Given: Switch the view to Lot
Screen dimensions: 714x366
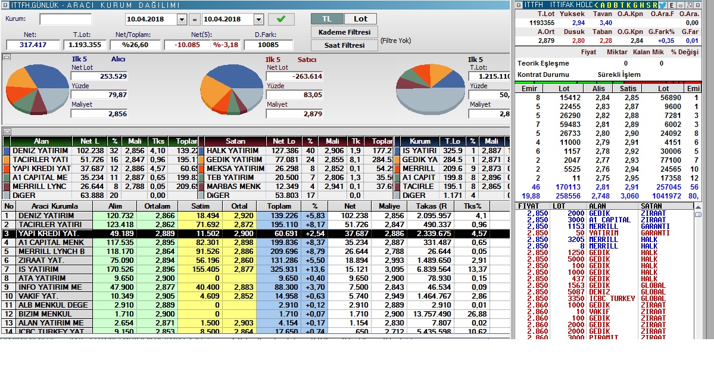Looking at the screenshot, I should 360,18.
